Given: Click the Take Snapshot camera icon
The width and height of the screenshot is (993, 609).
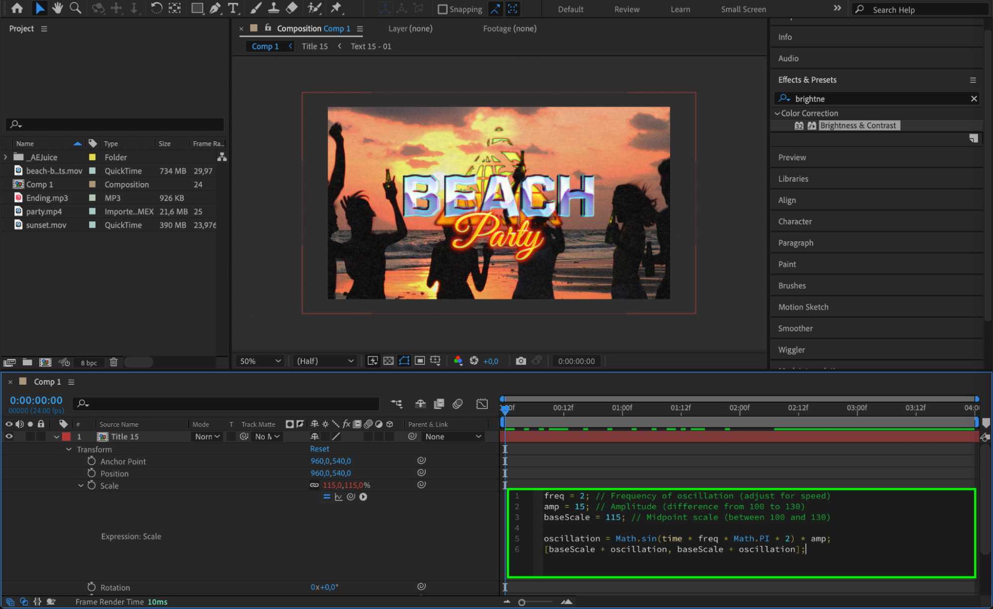Looking at the screenshot, I should [521, 361].
